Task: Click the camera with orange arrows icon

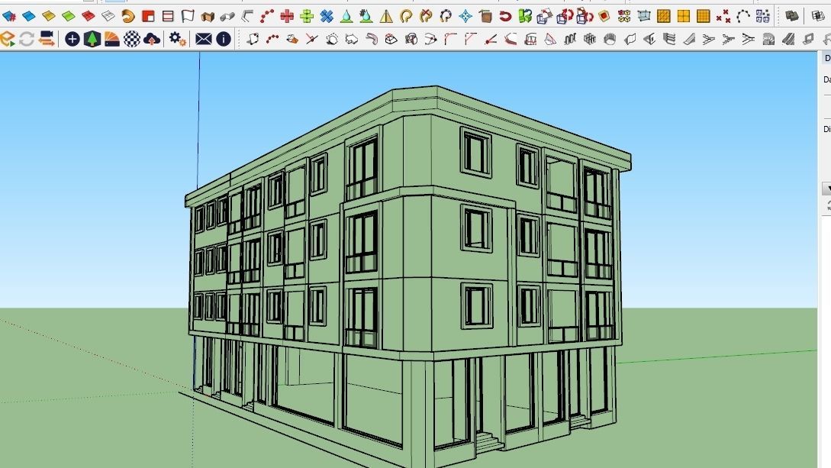Action: 47,39
